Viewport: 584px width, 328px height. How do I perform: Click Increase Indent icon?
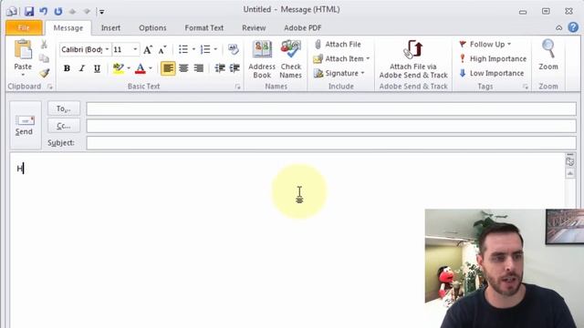click(x=235, y=68)
